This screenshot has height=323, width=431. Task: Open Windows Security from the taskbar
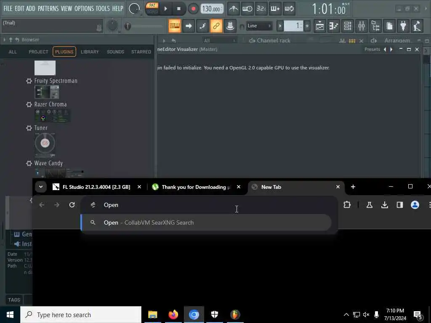point(214,315)
